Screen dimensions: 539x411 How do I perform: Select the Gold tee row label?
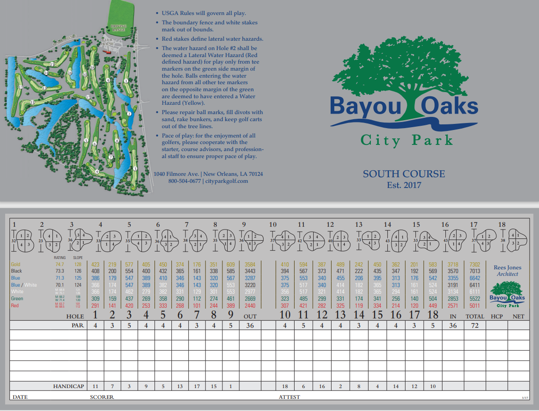pyautogui.click(x=15, y=264)
